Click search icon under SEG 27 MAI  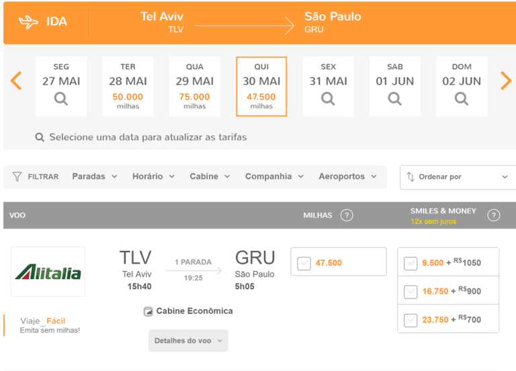coord(61,99)
